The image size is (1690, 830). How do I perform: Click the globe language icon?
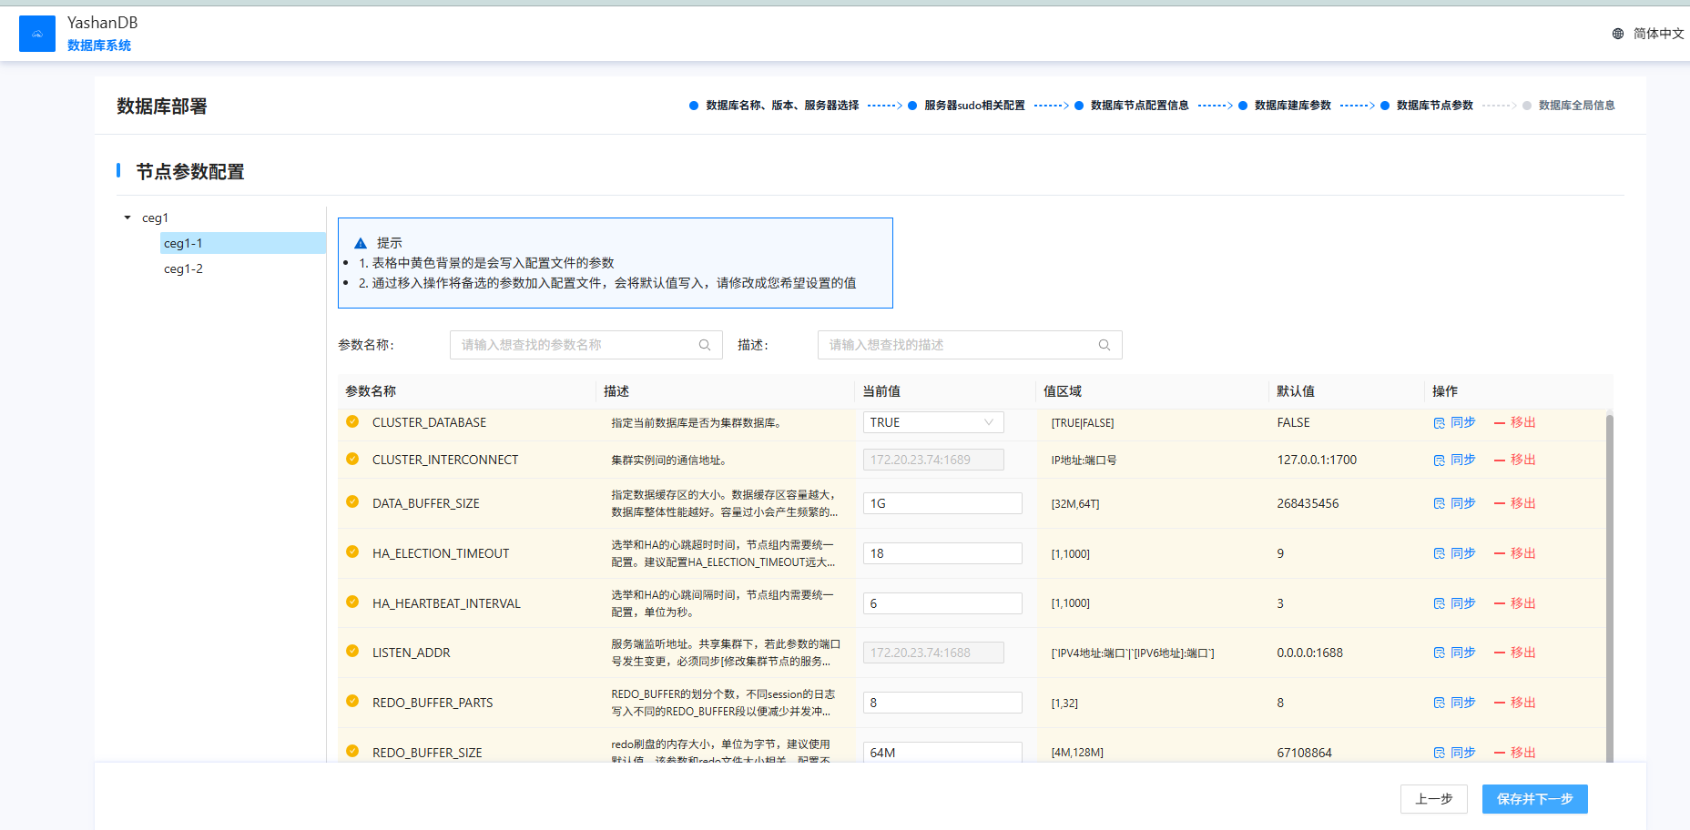(x=1618, y=34)
